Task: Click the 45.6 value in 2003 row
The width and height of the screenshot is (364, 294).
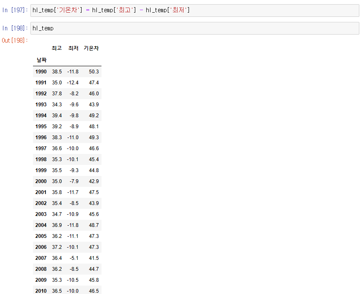Action: pyautogui.click(x=94, y=214)
